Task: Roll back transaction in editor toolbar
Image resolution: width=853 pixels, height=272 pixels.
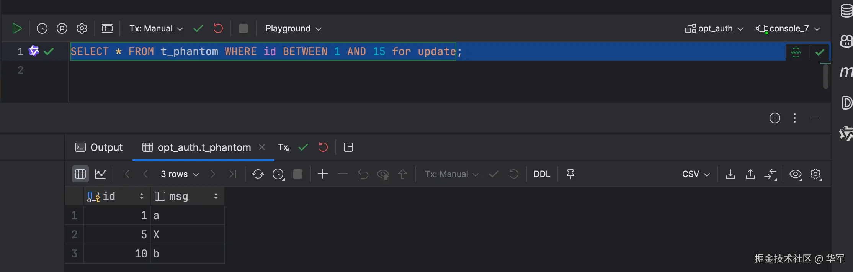Action: pos(218,29)
